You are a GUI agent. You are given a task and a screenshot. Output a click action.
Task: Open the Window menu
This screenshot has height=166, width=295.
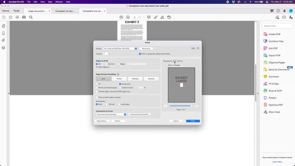click(59, 2)
